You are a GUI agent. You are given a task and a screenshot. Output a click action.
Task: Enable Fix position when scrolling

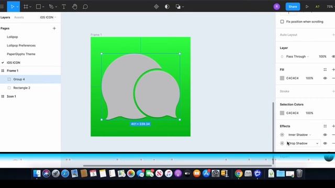(282, 22)
